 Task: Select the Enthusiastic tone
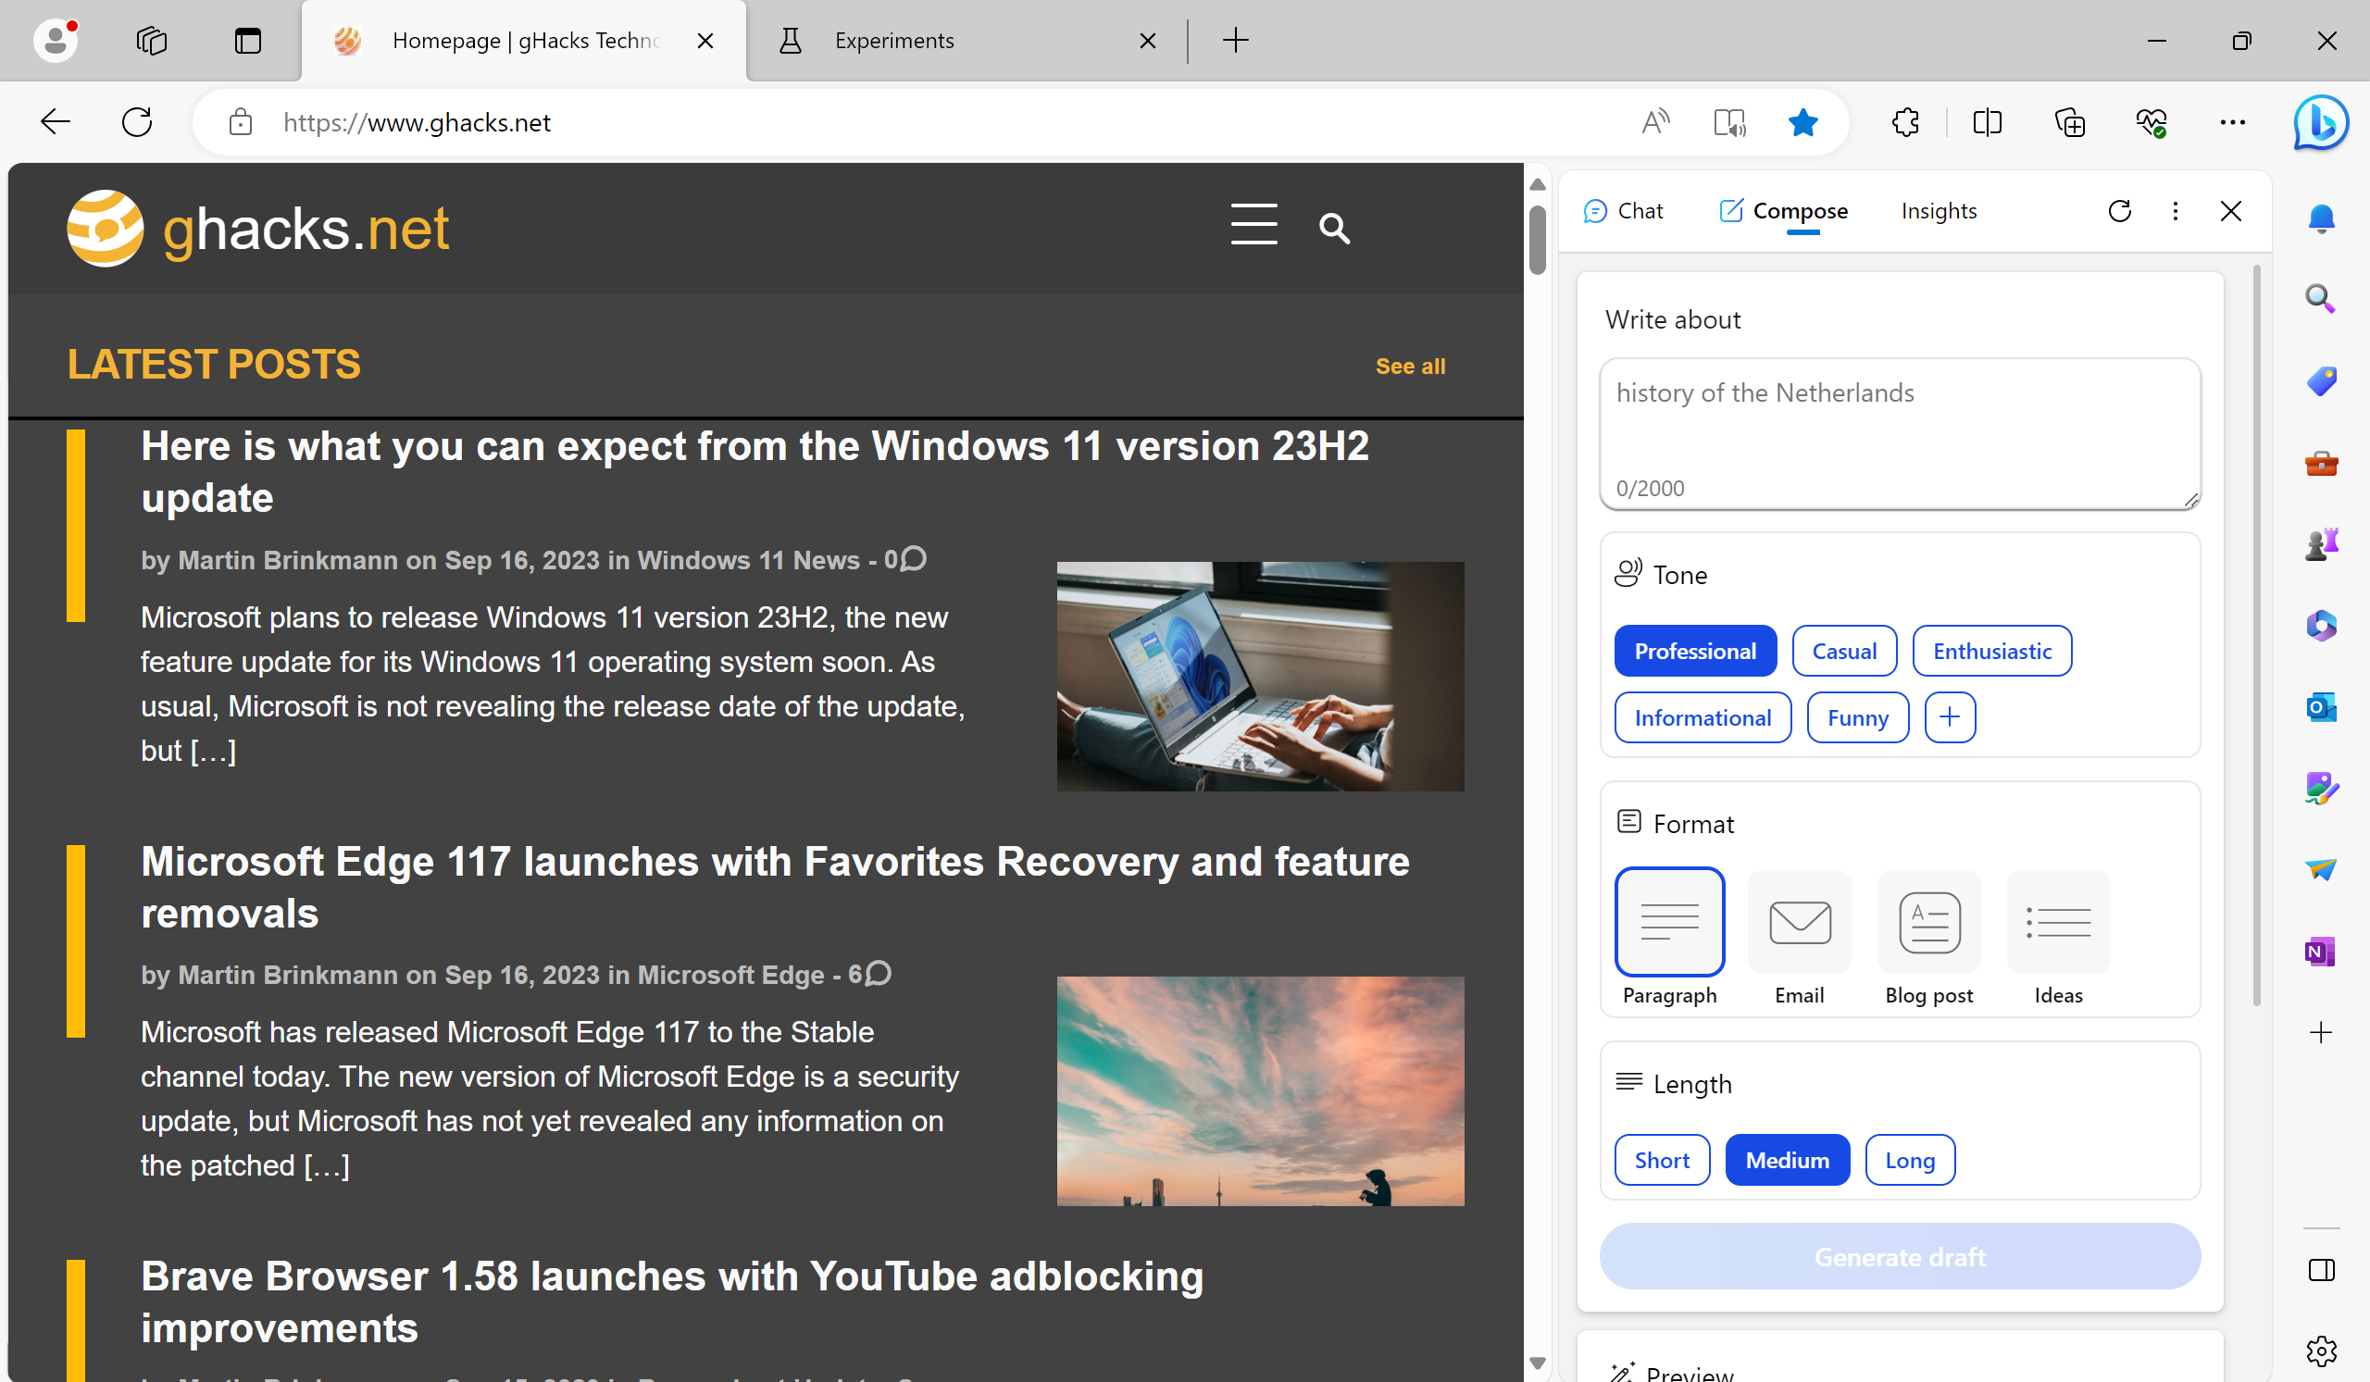click(1992, 652)
